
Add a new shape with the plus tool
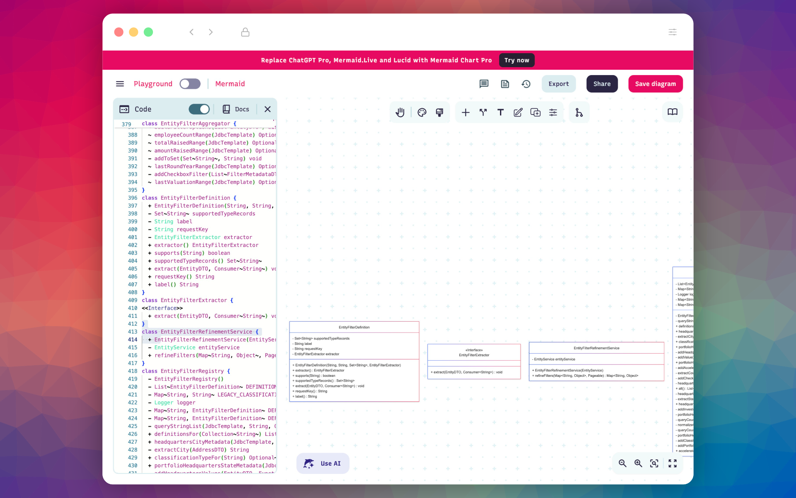click(x=466, y=112)
